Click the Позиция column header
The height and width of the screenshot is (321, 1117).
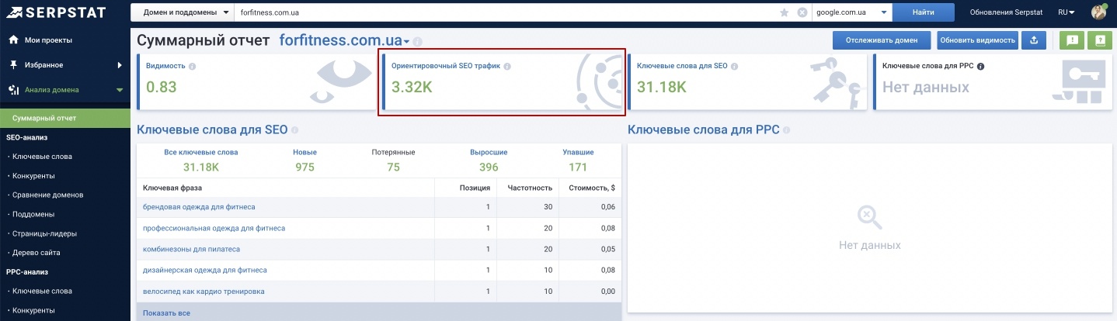click(x=475, y=188)
